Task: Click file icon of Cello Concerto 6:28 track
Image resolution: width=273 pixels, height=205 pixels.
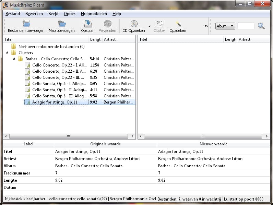Action: (27, 71)
